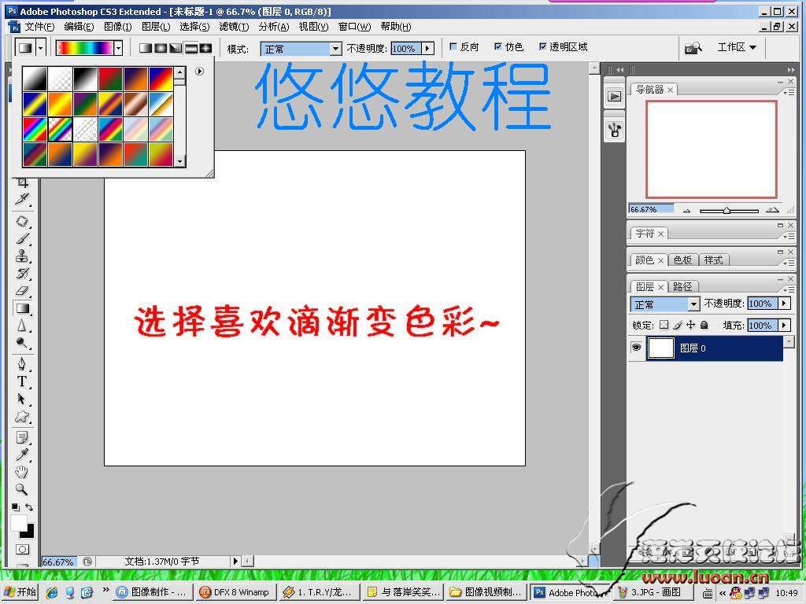Toggle 仿色 dither checkbox
This screenshot has width=806, height=604.
pyautogui.click(x=497, y=46)
